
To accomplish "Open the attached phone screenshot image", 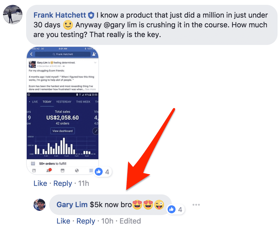I will coord(63,111).
